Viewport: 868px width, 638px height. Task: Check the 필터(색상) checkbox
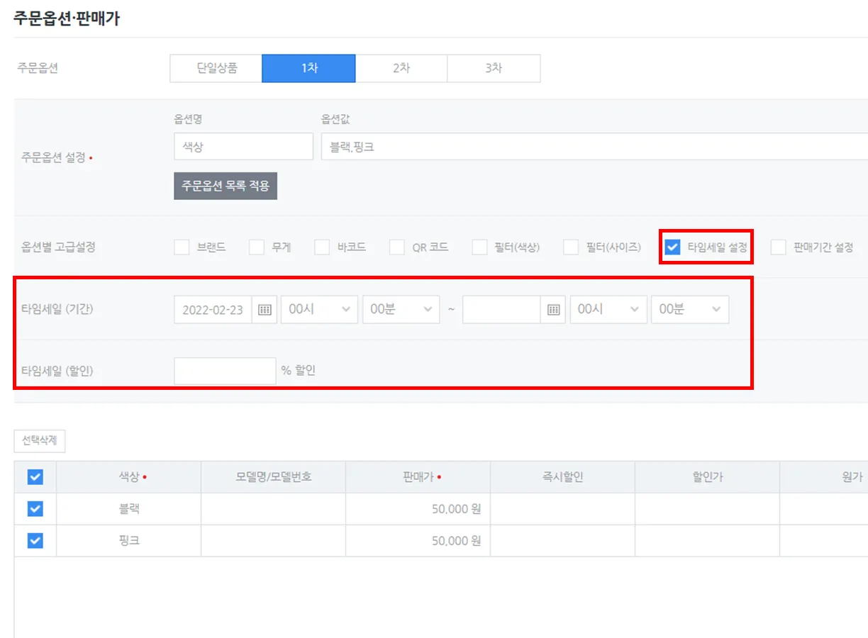coord(480,247)
